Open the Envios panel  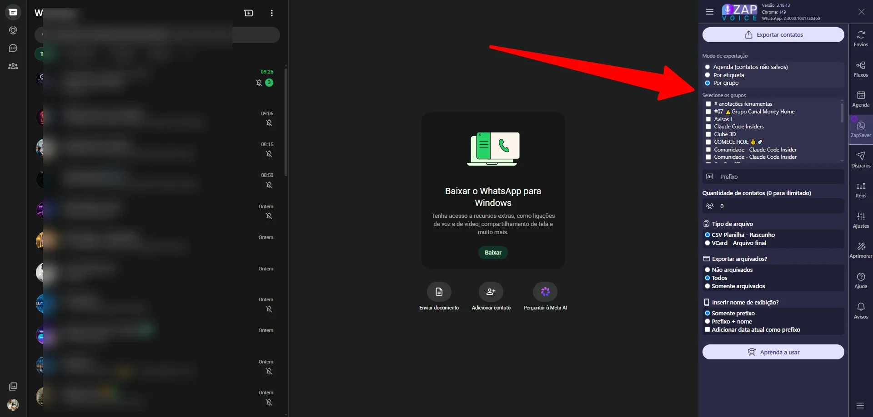coord(861,39)
